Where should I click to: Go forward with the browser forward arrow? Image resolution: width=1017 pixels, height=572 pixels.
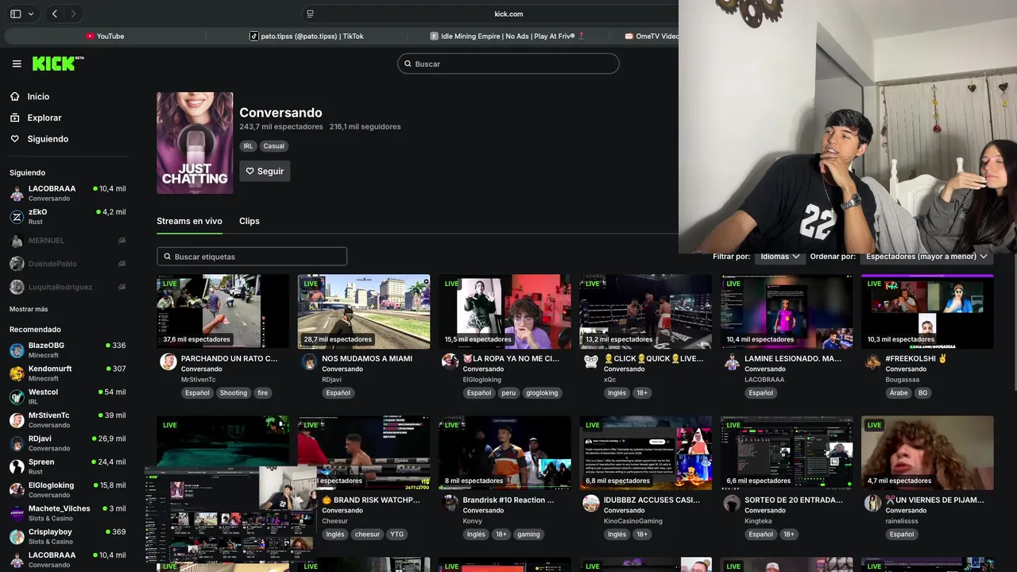(73, 14)
